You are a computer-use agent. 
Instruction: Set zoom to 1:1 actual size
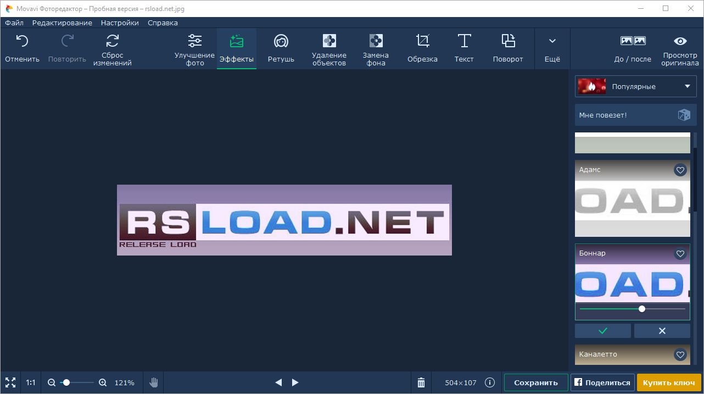[31, 382]
